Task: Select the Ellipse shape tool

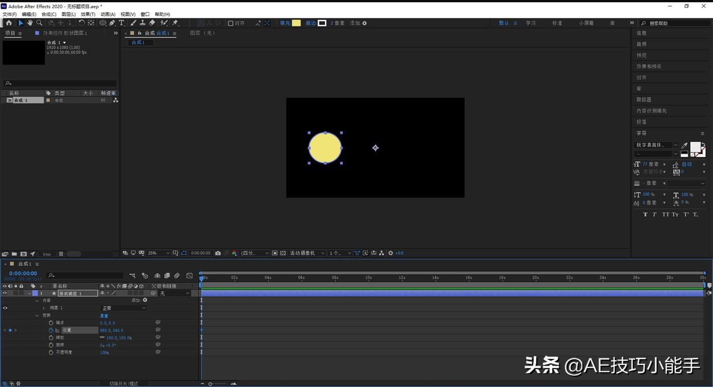Action: click(x=103, y=23)
